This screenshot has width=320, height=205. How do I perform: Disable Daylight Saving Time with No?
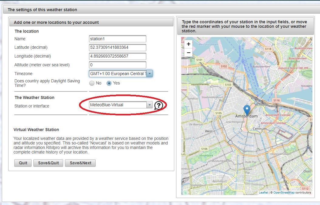point(91,83)
